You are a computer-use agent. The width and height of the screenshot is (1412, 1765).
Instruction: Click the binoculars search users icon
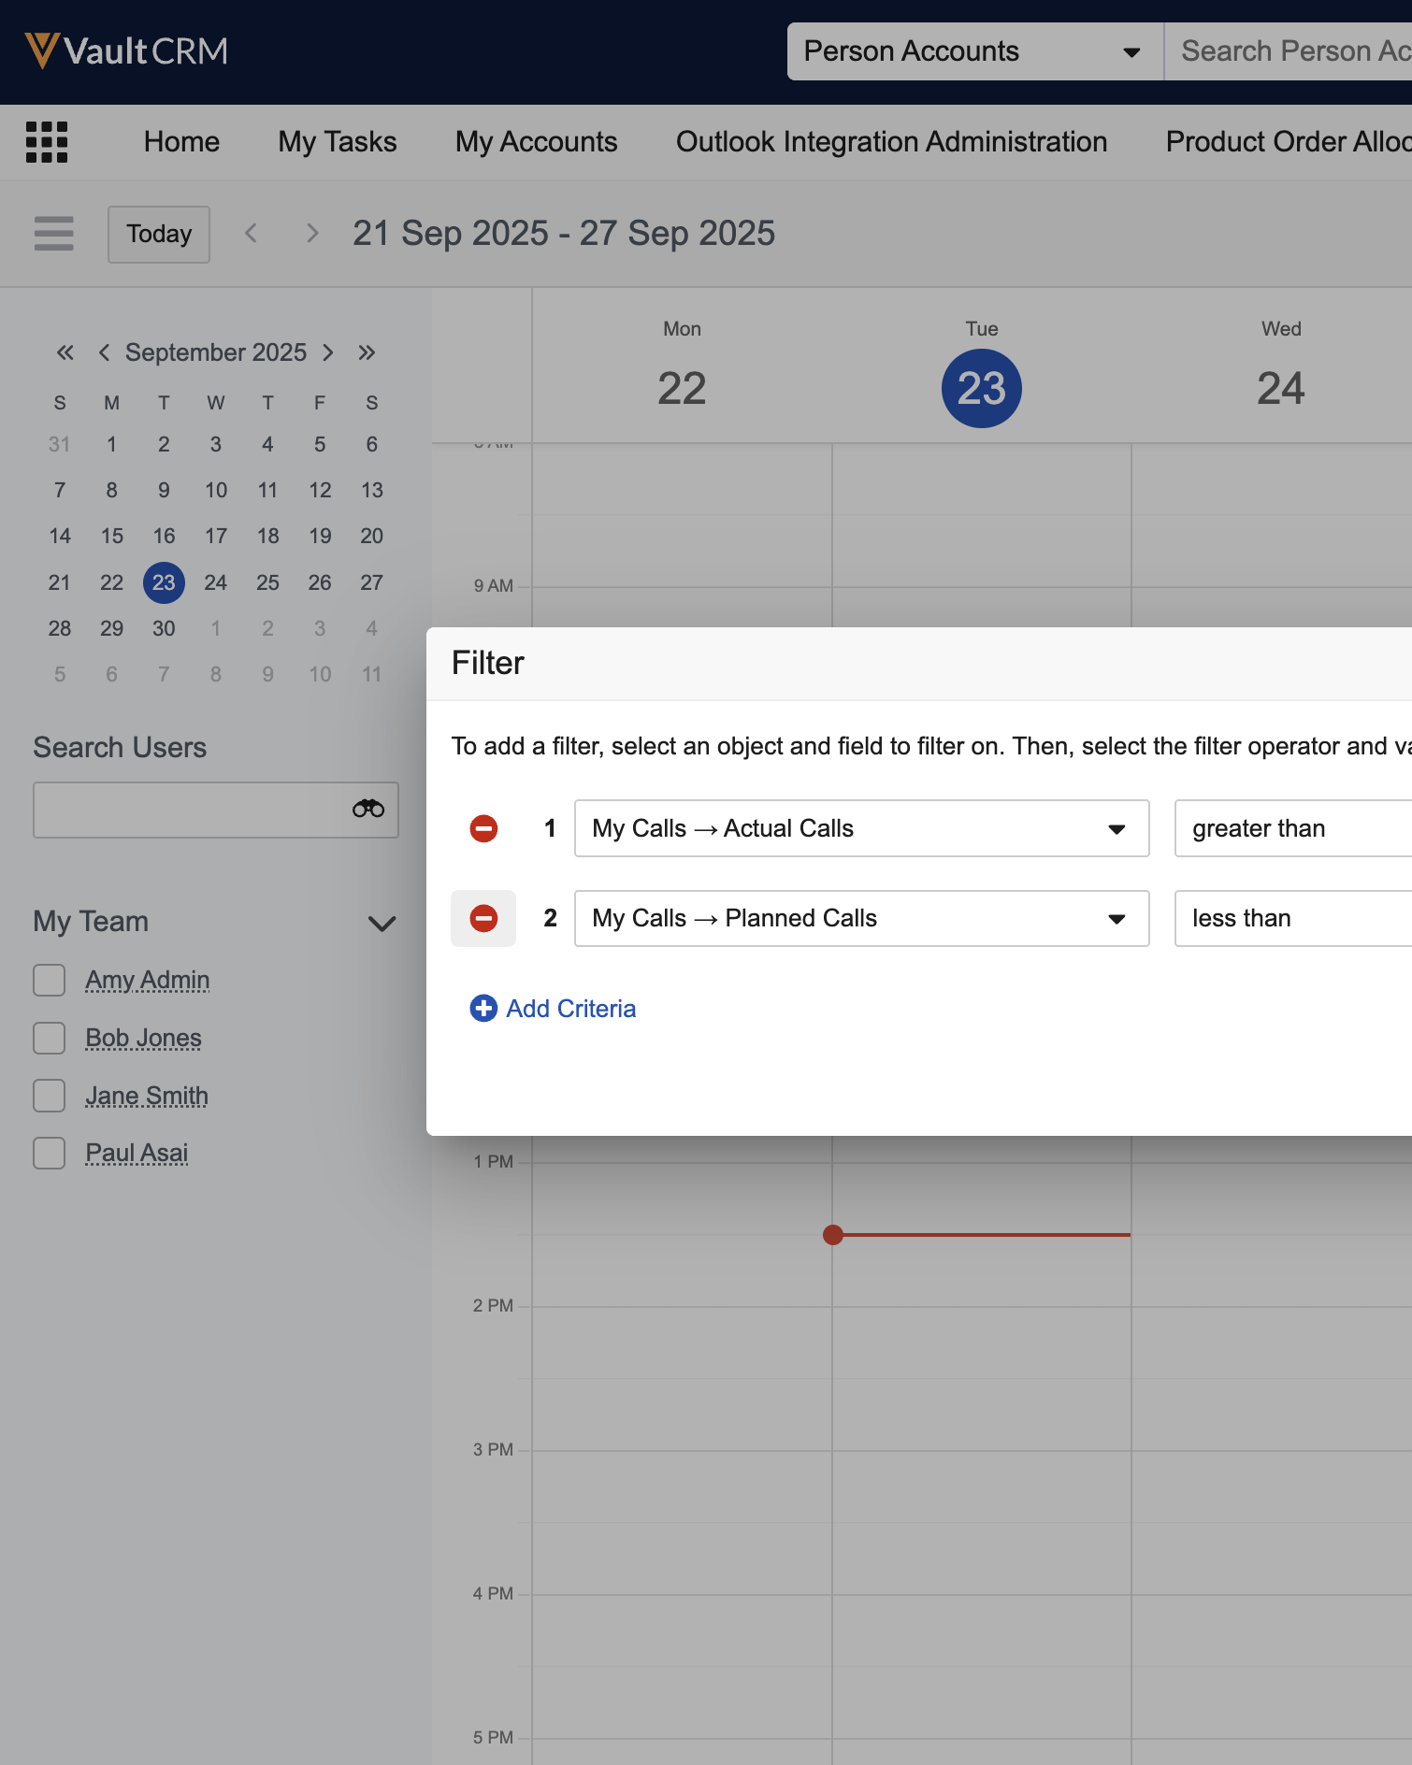pos(367,810)
